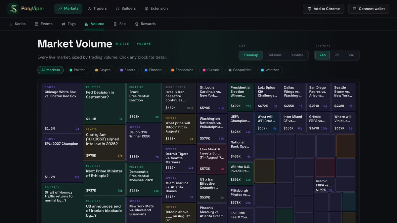Open Israel x Iran ceasefire continues block
Screen dimensions: 397x223
179,98
